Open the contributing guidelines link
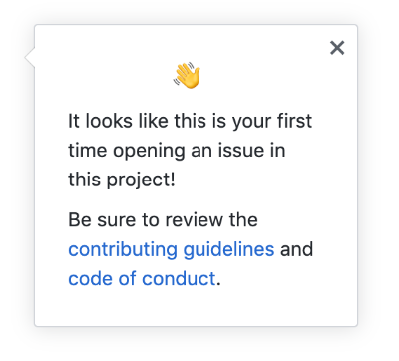The width and height of the screenshot is (399, 361). click(172, 250)
